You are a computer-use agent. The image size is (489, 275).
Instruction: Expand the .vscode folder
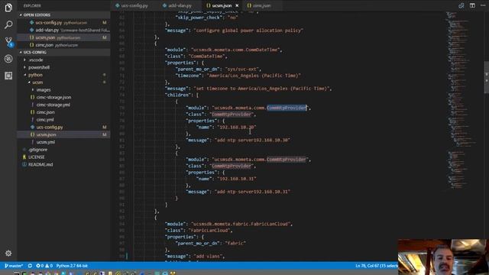pyautogui.click(x=36, y=60)
